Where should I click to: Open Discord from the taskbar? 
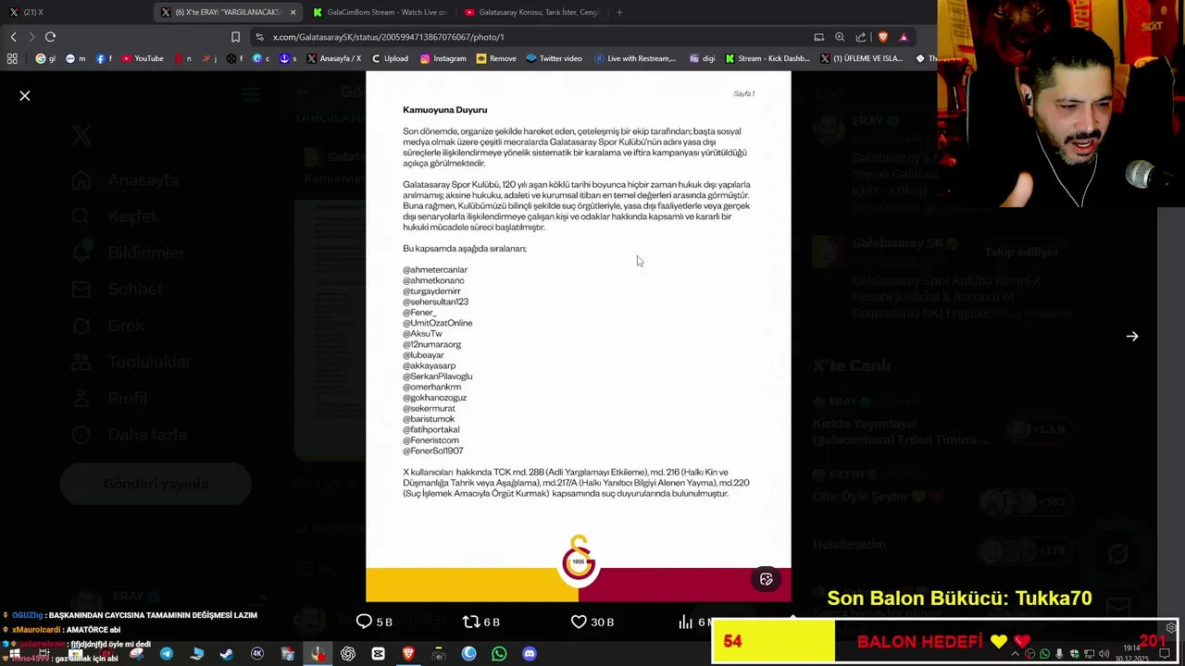pyautogui.click(x=530, y=654)
